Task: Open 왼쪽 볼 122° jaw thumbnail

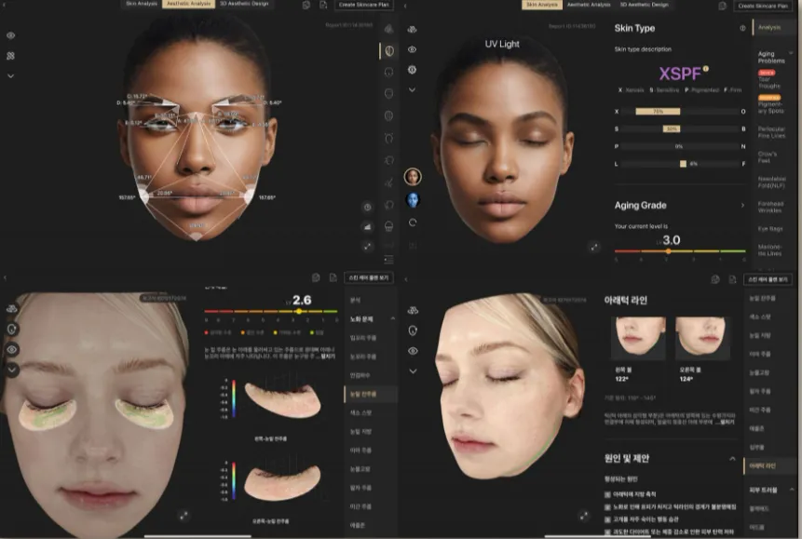Action: click(638, 338)
